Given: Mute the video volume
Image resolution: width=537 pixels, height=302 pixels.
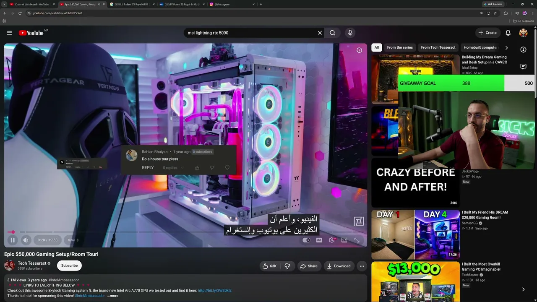Looking at the screenshot, I should [x=26, y=240].
